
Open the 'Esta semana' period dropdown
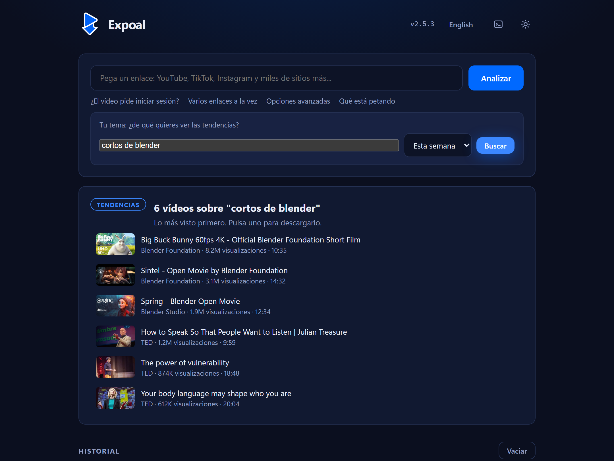[x=437, y=145]
